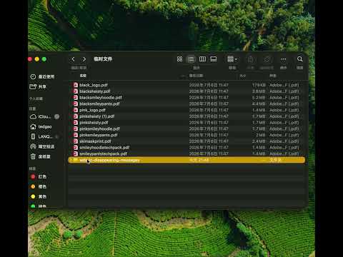Switch to column view
The height and width of the screenshot is (257, 343).
(202, 59)
